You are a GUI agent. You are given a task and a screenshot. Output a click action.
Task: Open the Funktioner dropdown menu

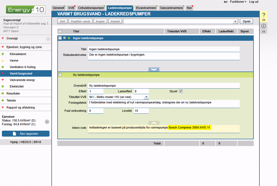[238, 2]
